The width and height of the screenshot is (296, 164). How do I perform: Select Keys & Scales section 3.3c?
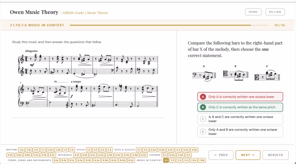point(170,150)
